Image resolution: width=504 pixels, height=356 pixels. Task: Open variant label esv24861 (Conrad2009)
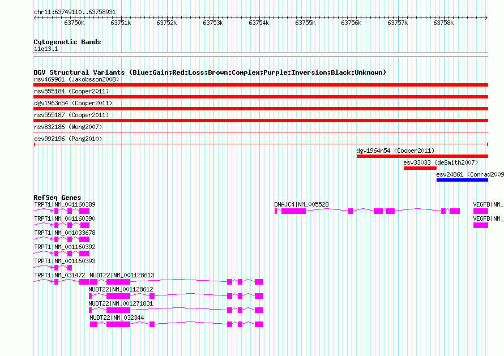[470, 174]
